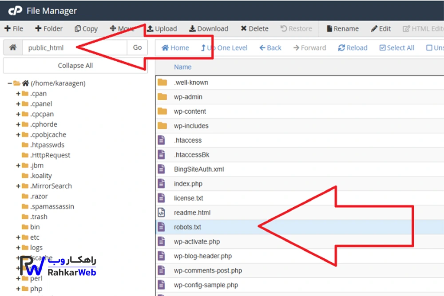Create a new file with +File

14,28
